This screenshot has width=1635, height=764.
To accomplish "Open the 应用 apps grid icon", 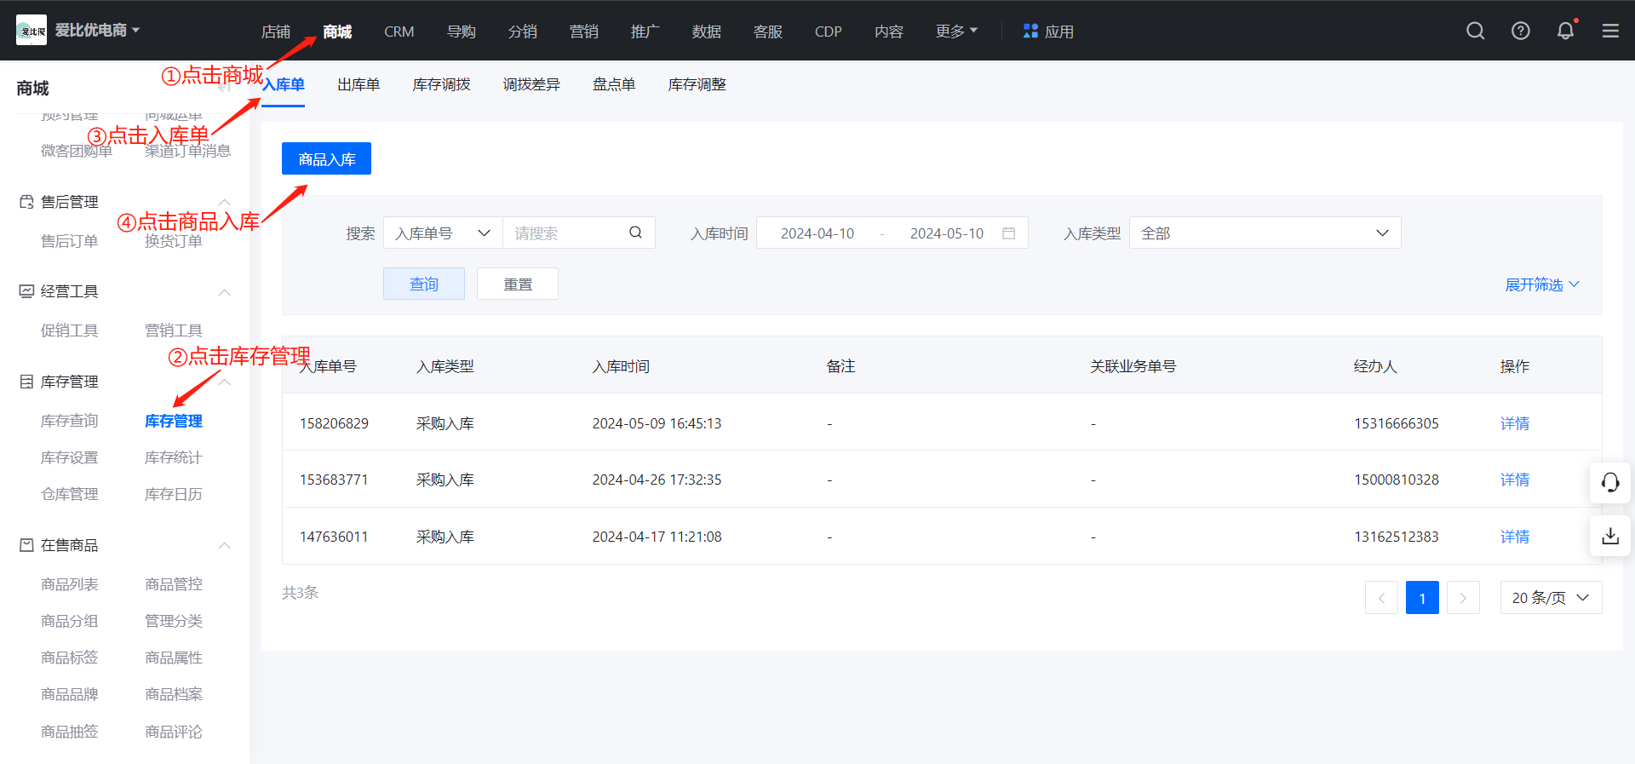I will 1030,31.
